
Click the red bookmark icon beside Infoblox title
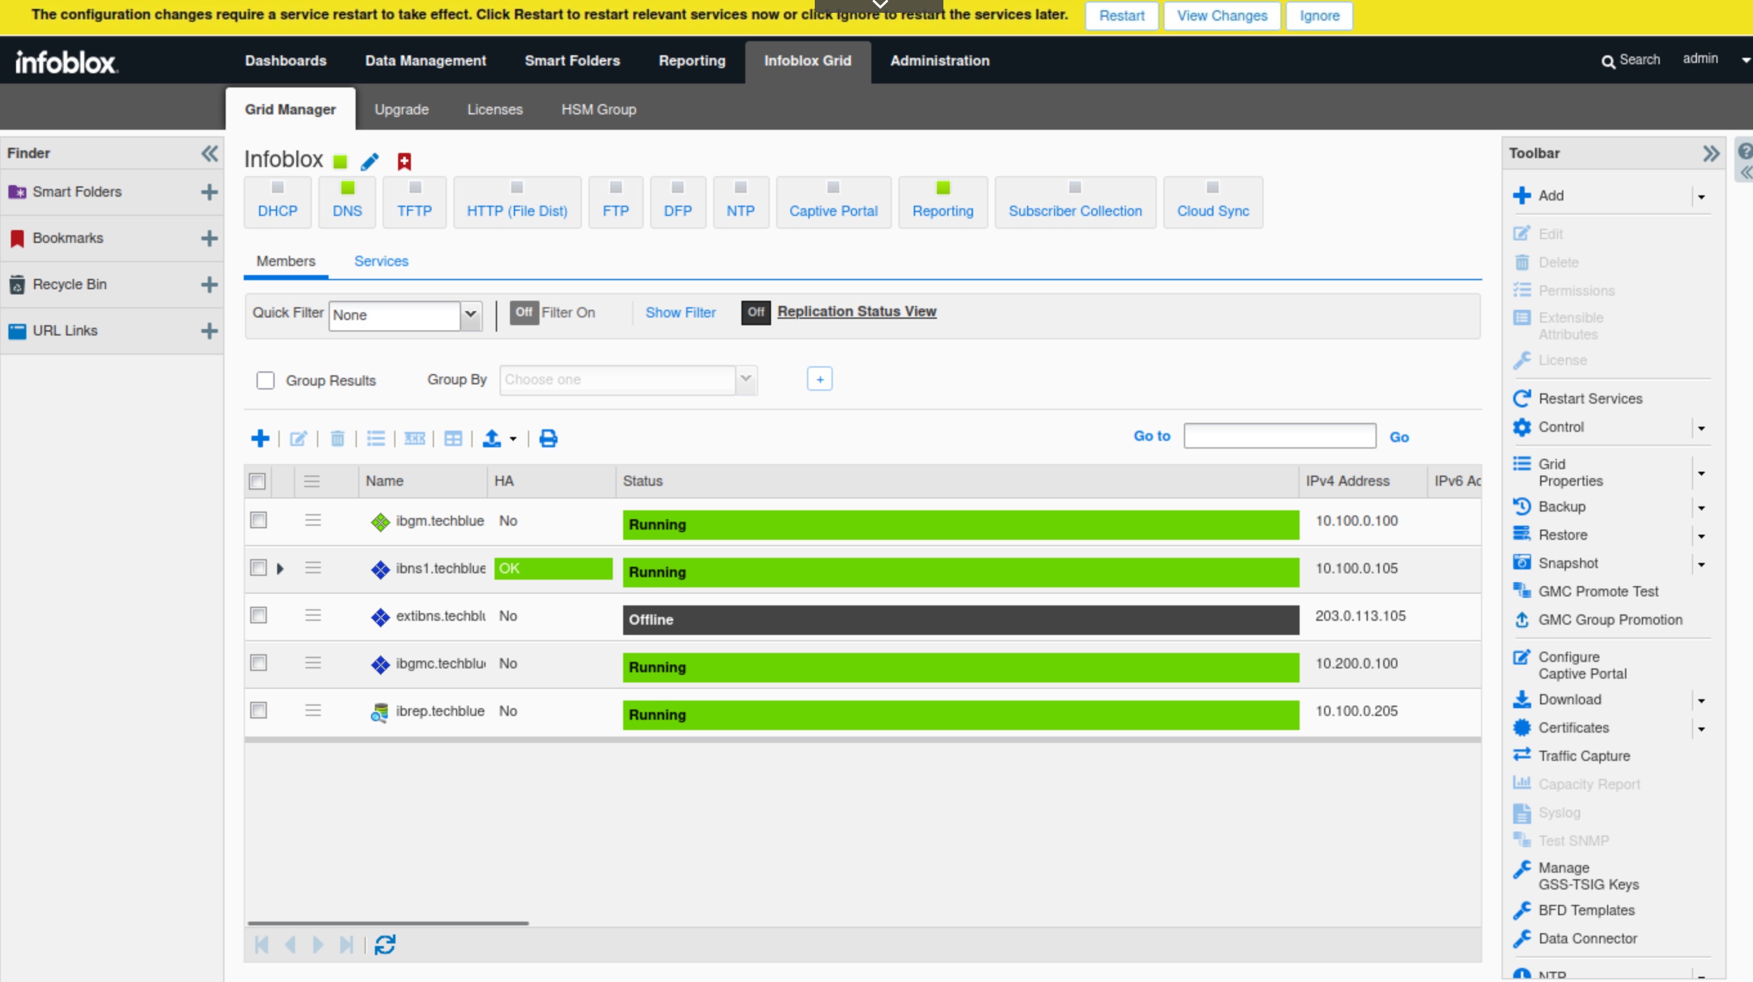pos(404,162)
